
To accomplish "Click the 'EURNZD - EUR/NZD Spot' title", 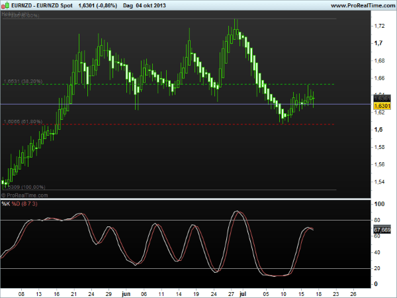I will pos(42,5).
